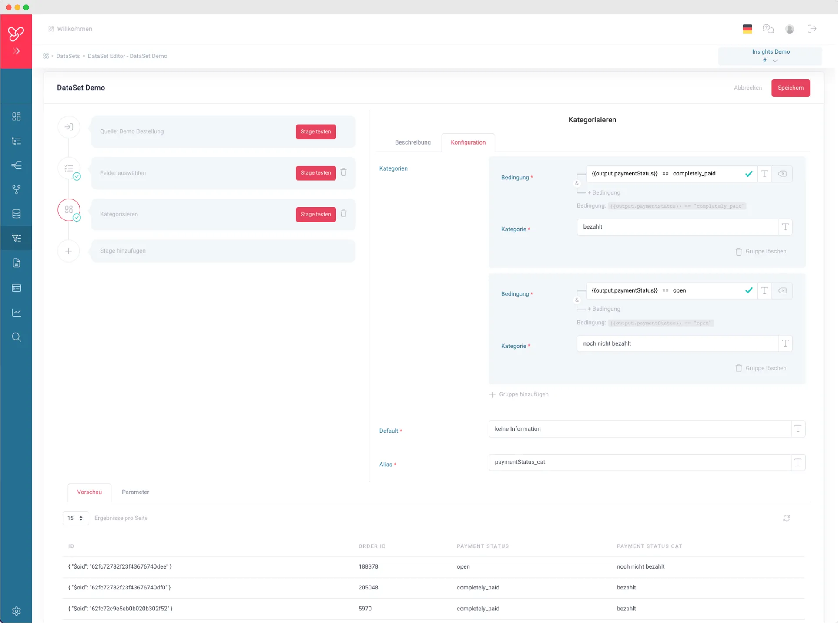This screenshot has height=623, width=838.
Task: Toggle text mode for noch nicht bezahlt
Action: [785, 344]
